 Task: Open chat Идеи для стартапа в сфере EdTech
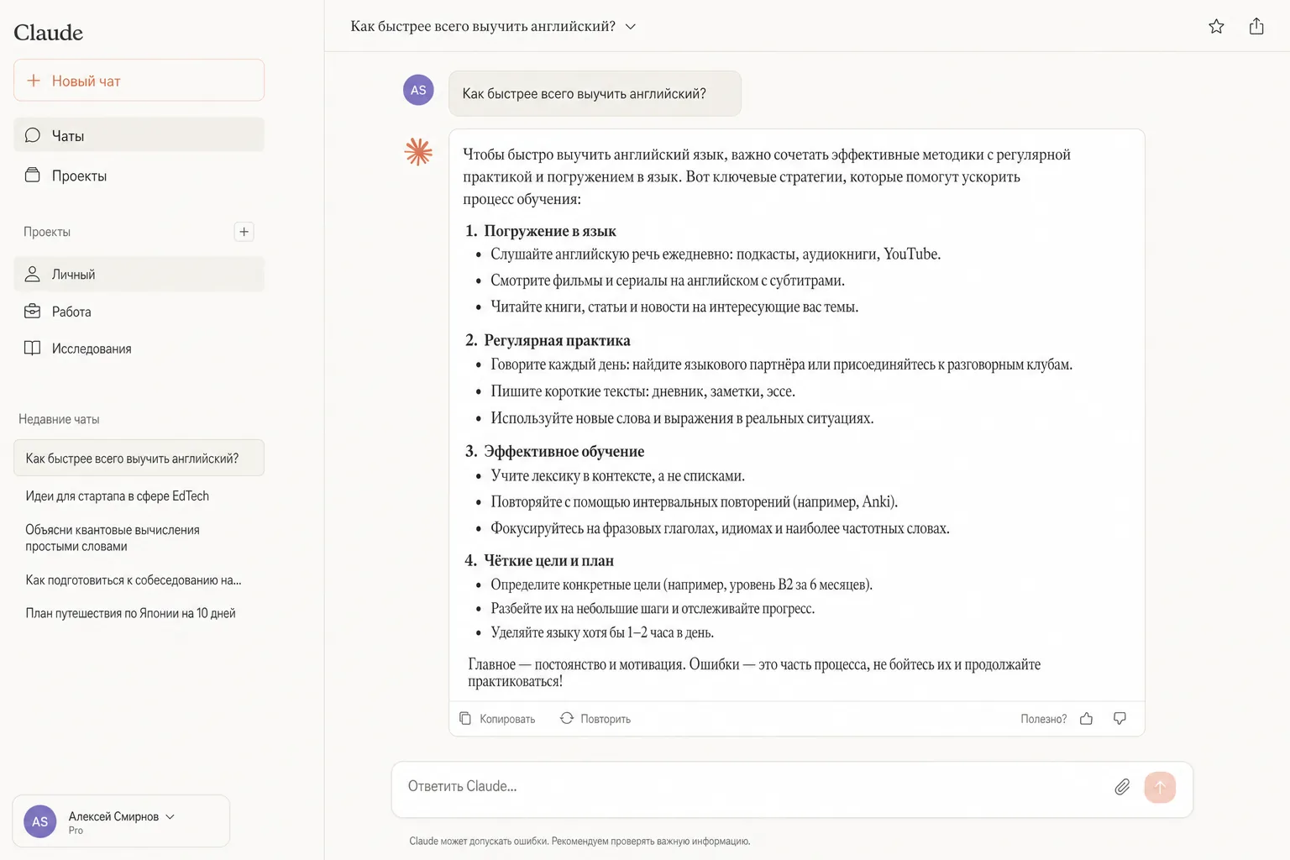[x=117, y=496]
